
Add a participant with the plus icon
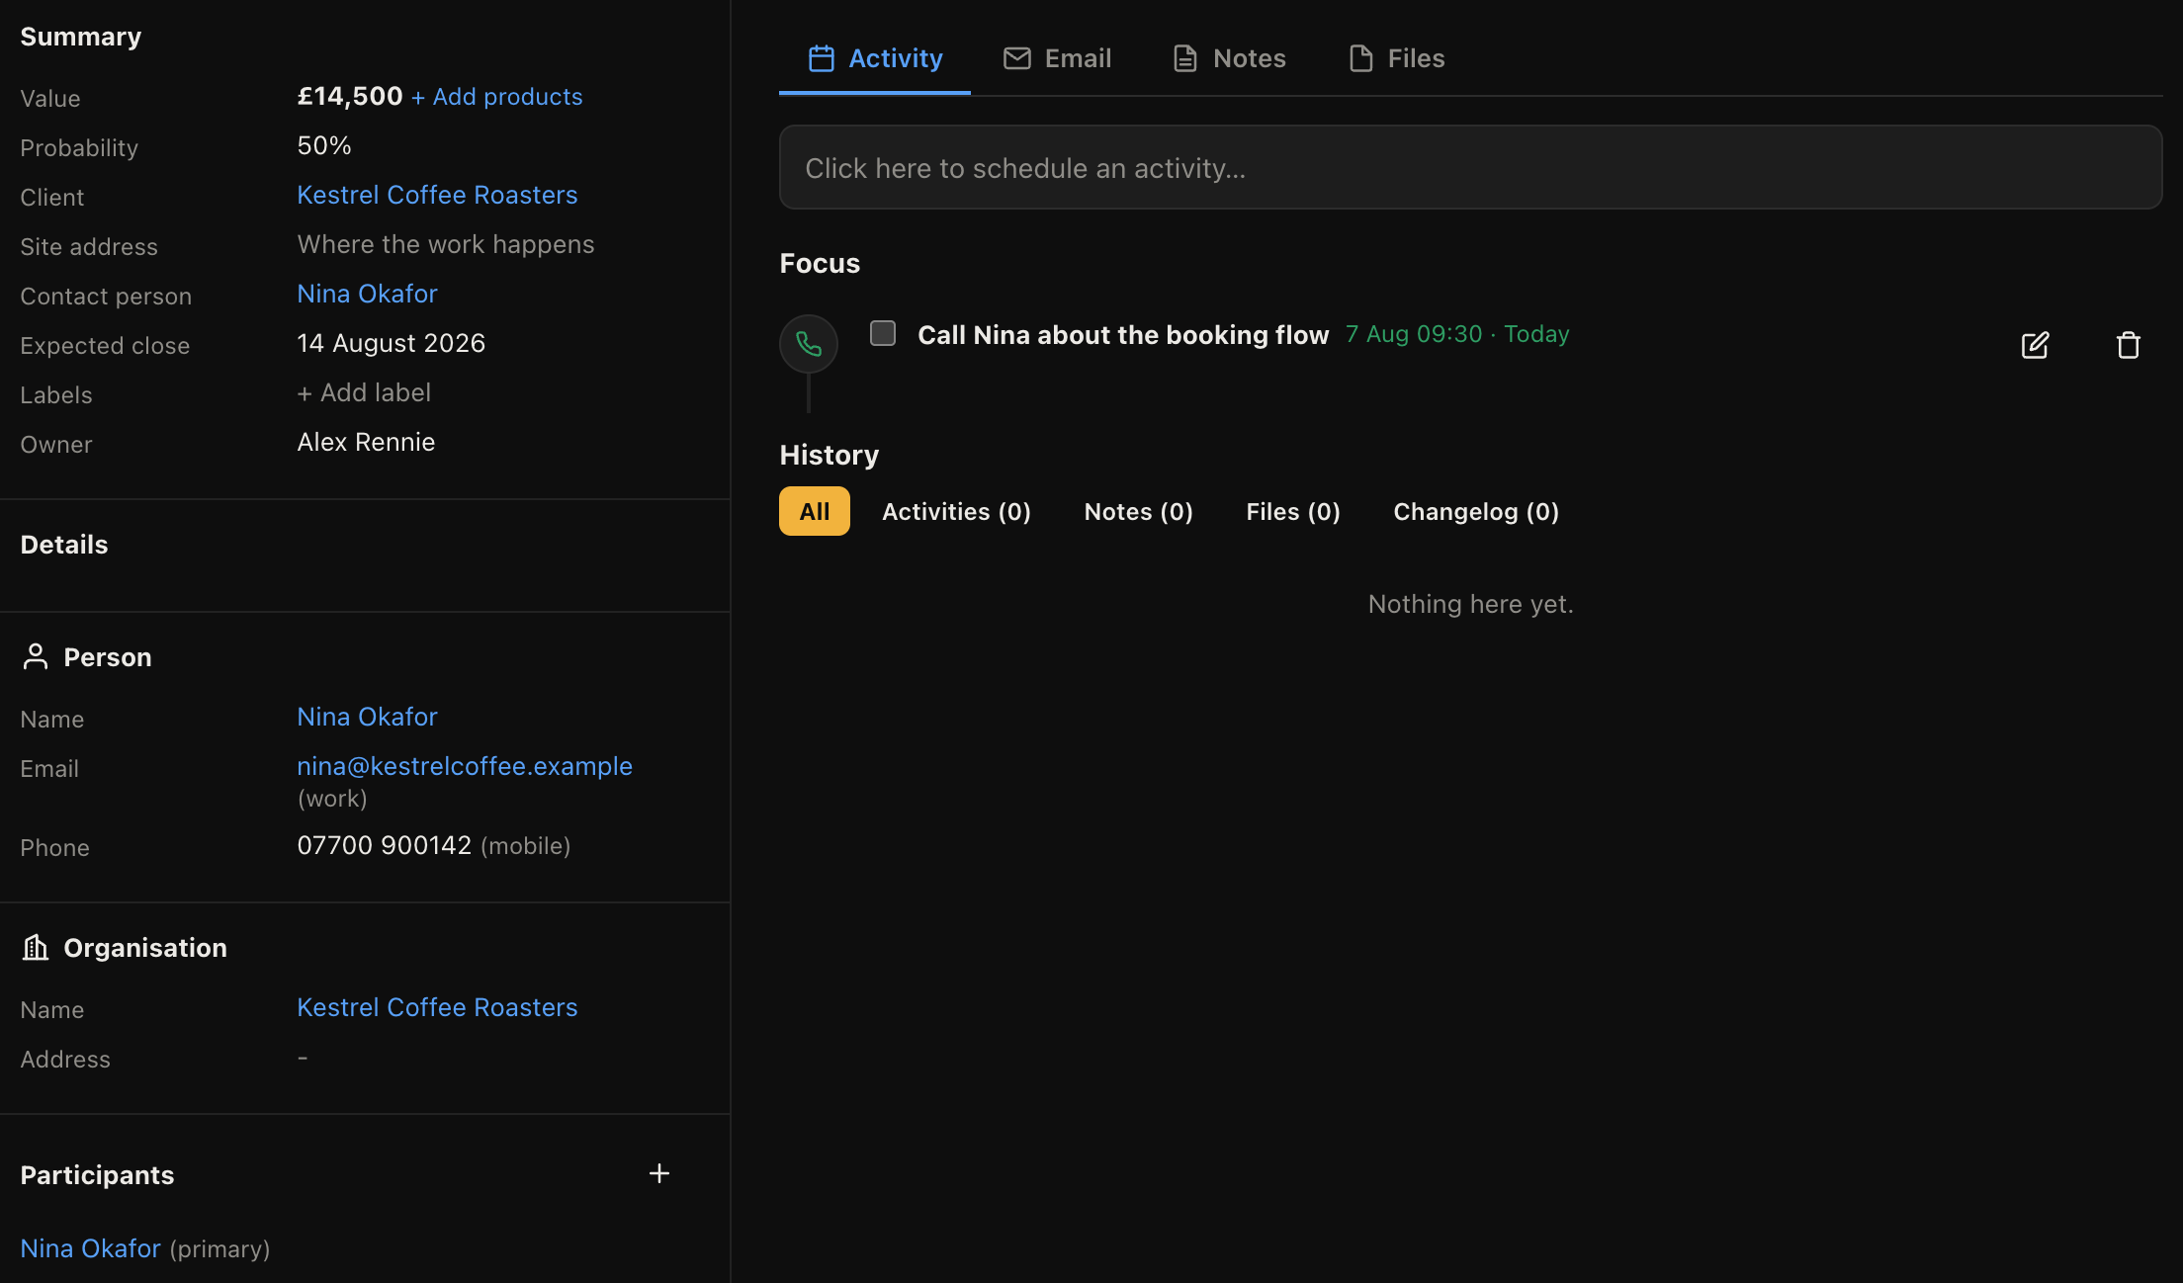(659, 1173)
